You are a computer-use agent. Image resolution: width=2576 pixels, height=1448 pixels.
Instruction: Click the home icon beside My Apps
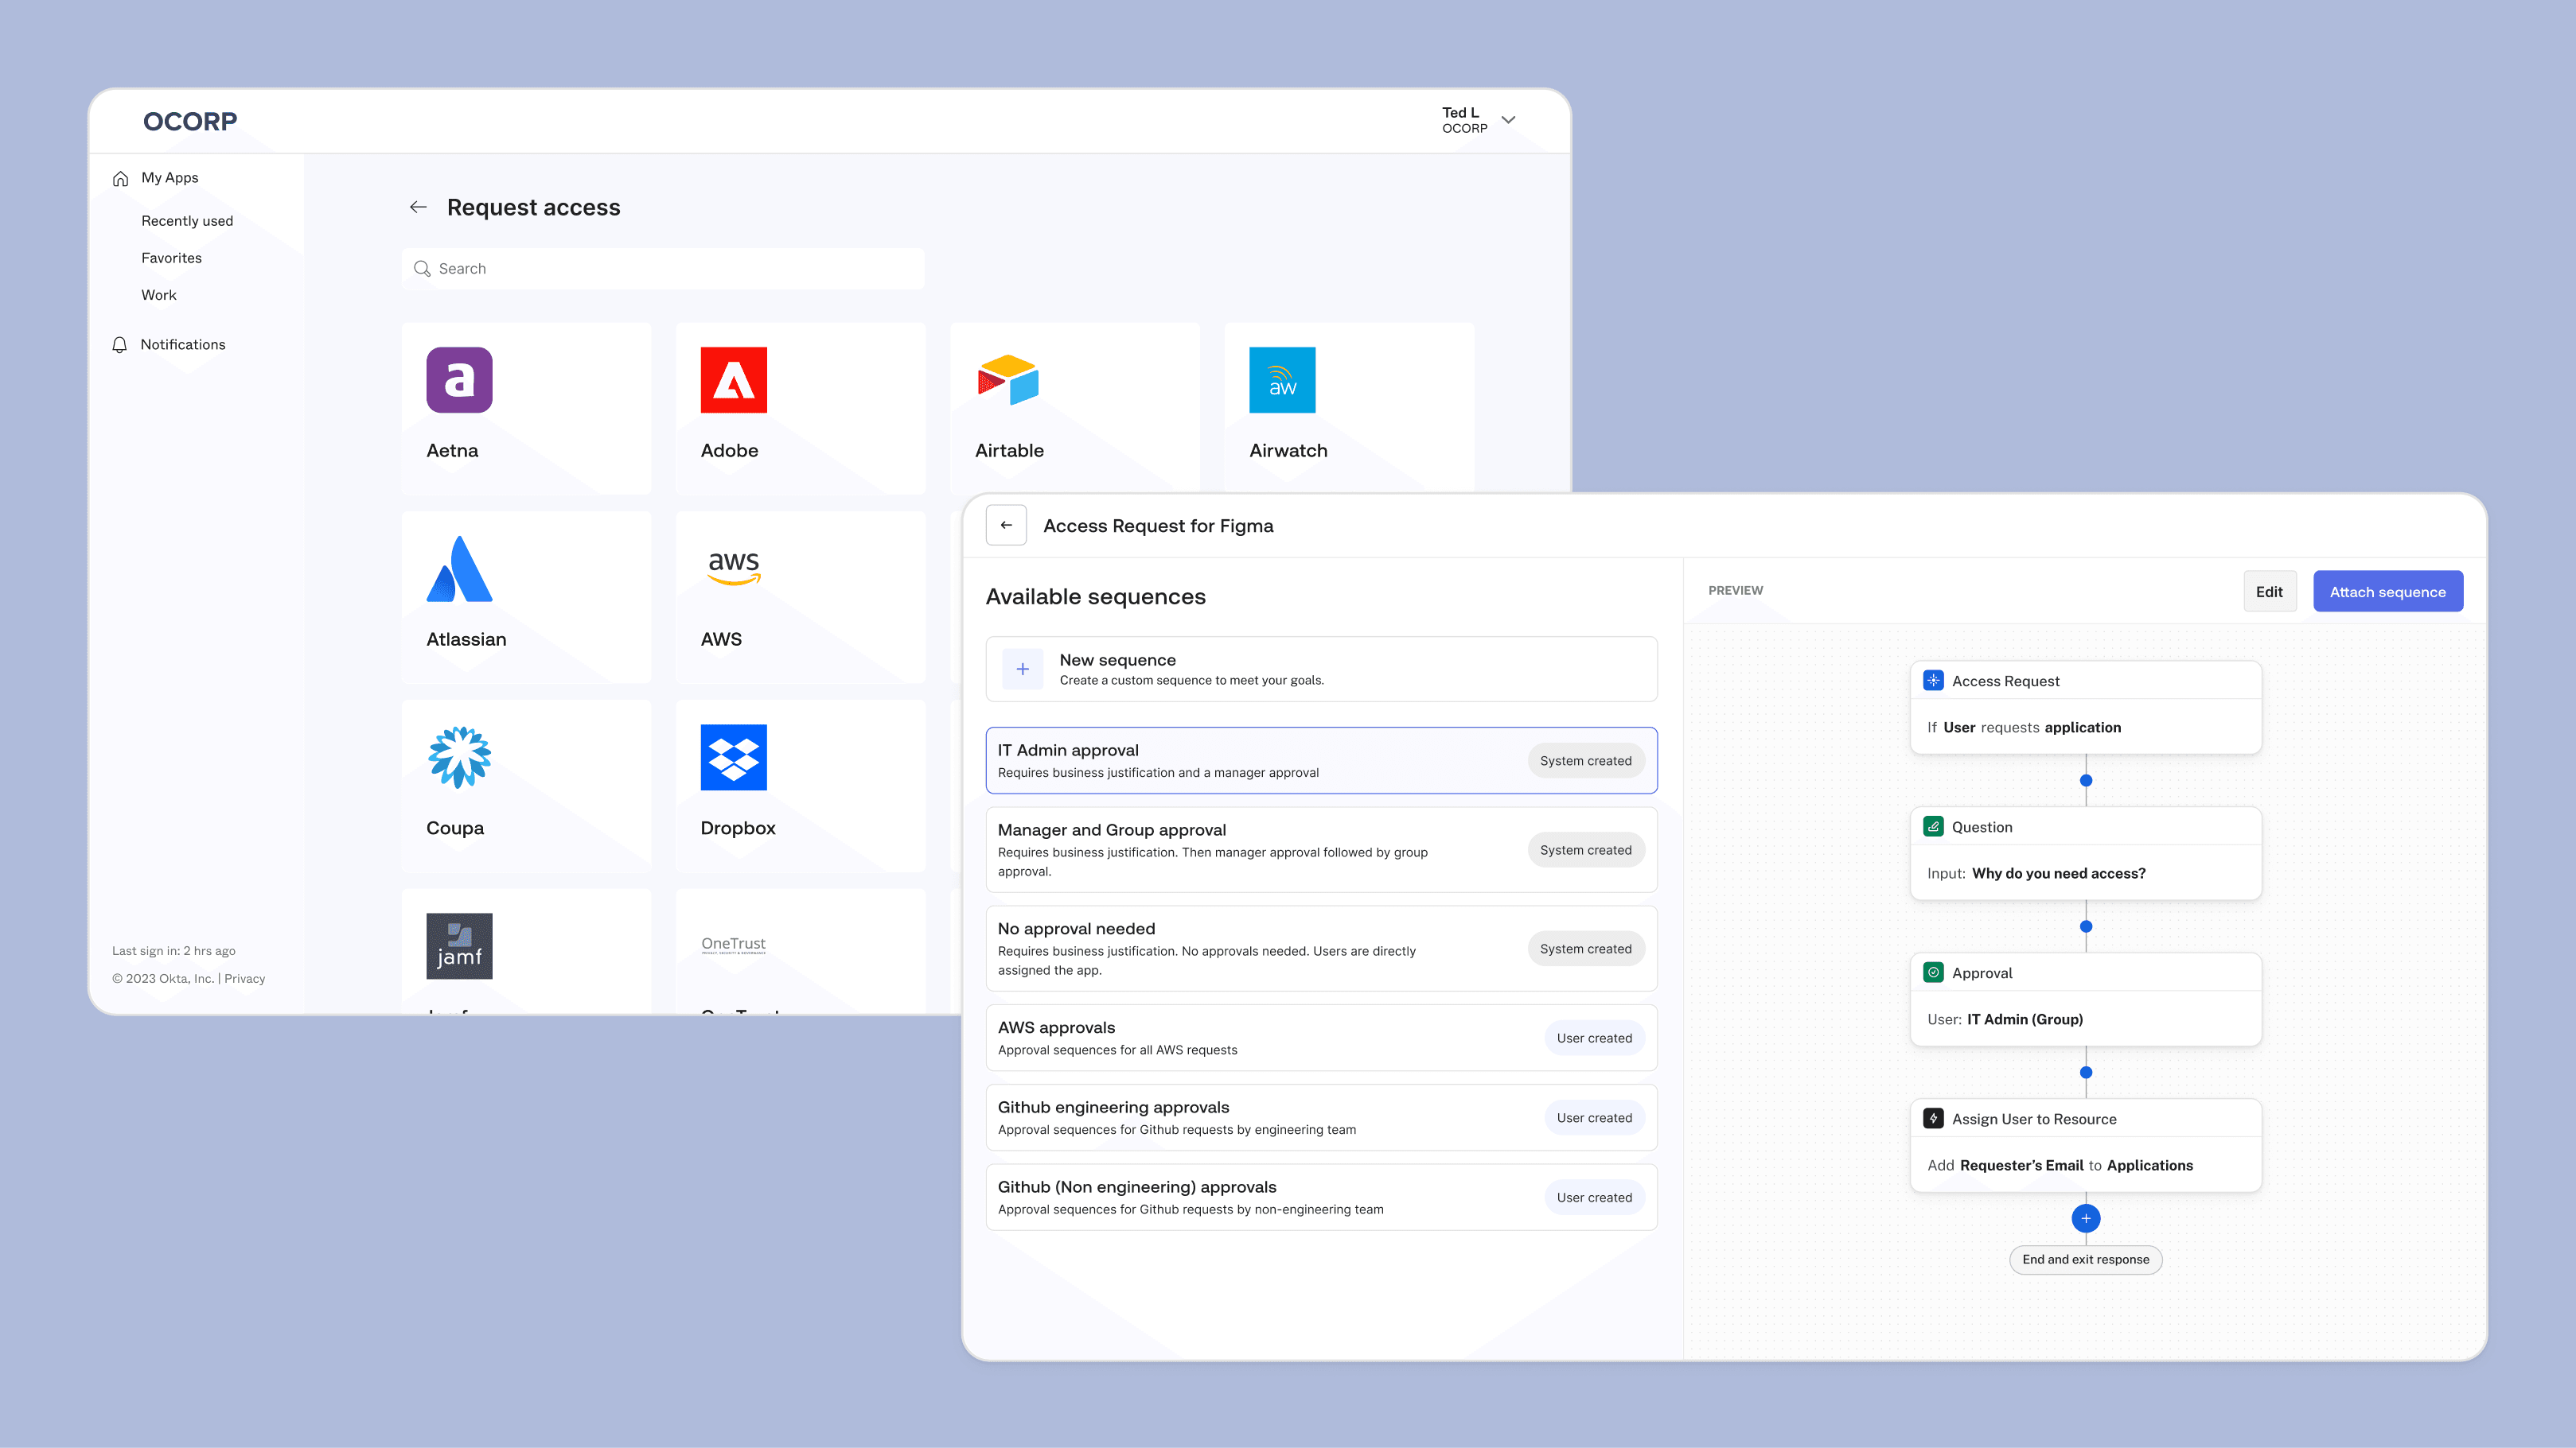(120, 179)
